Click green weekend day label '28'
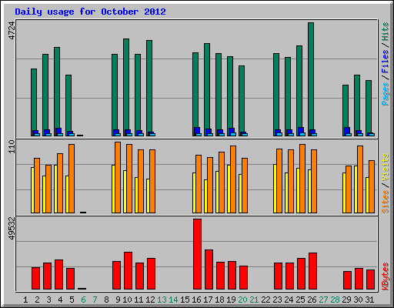Screen dimensions: 394x308 tap(335, 300)
